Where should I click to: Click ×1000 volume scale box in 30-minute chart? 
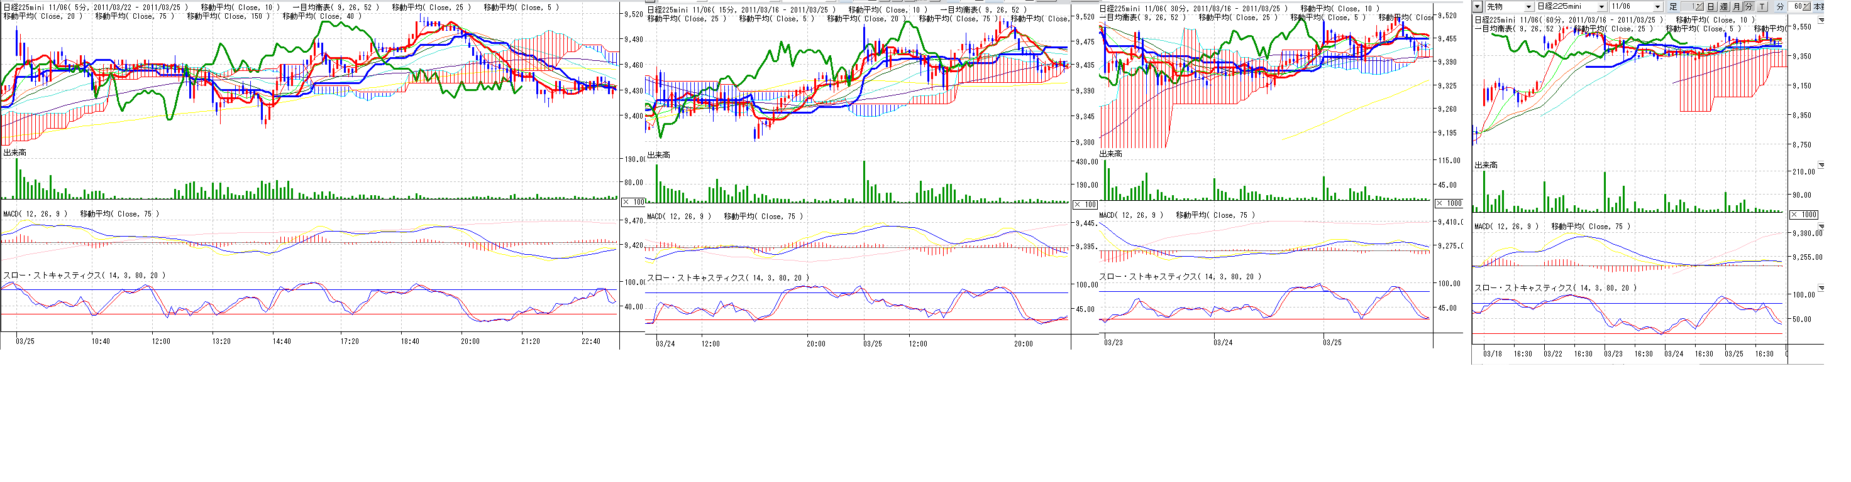(x=1449, y=204)
